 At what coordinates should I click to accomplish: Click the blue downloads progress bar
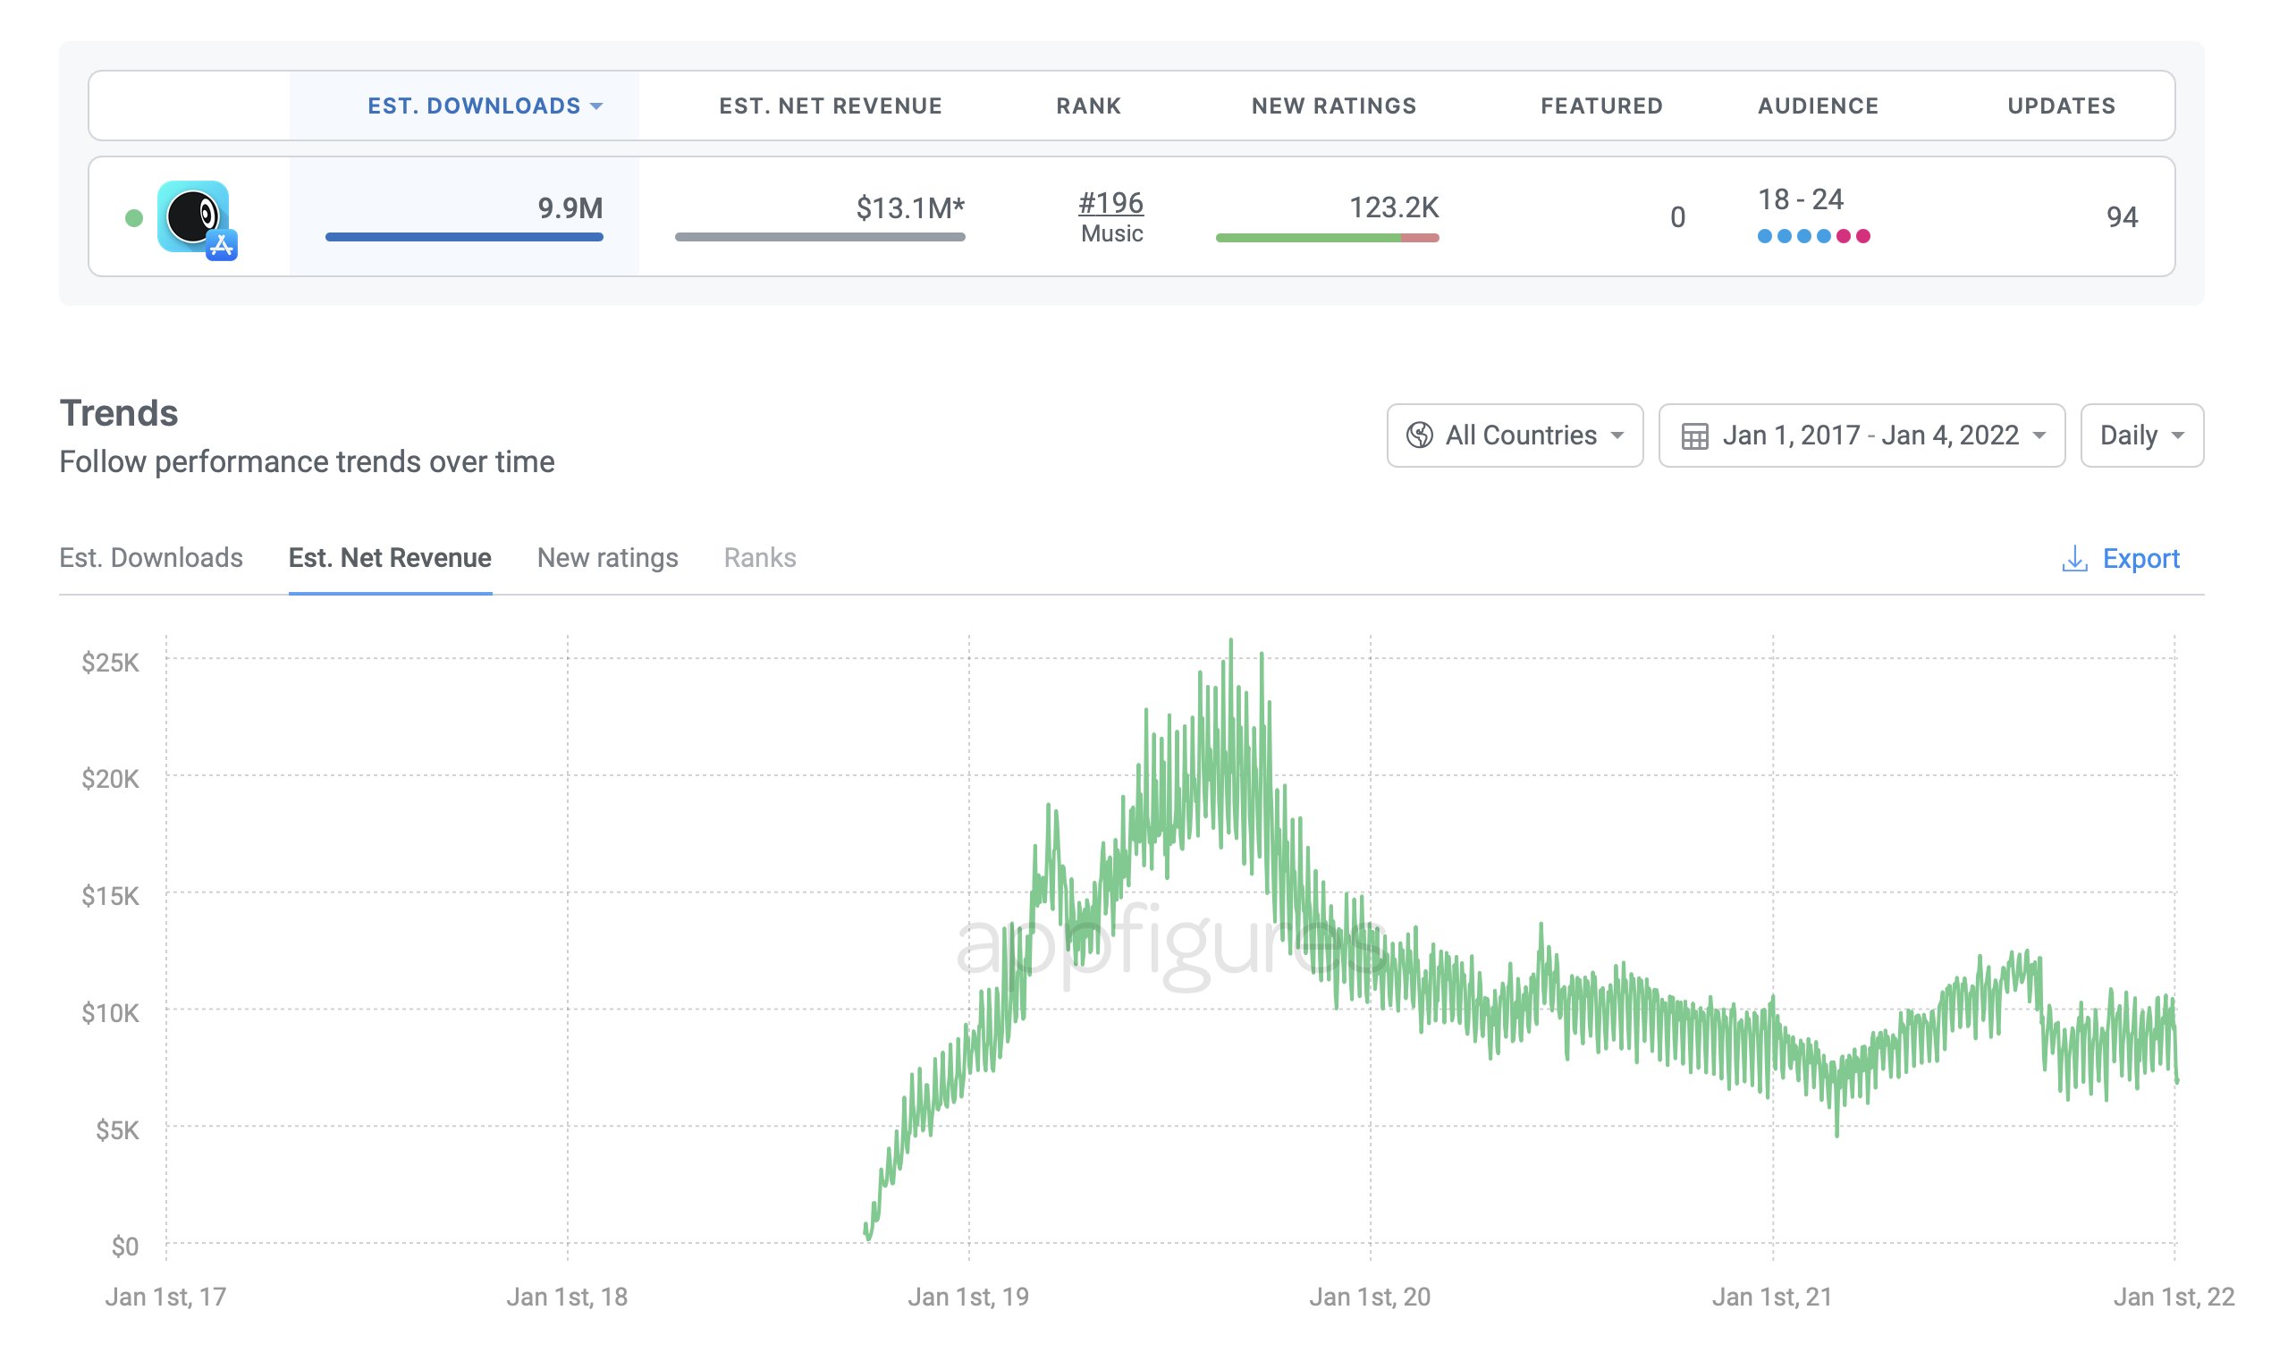click(464, 237)
